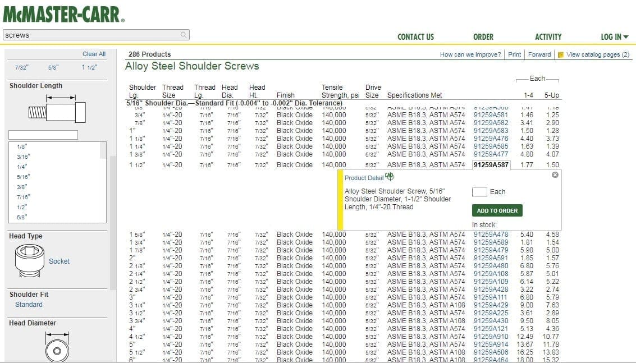Click the selected part number 91259A587
The image size is (636, 363).
pyautogui.click(x=491, y=164)
